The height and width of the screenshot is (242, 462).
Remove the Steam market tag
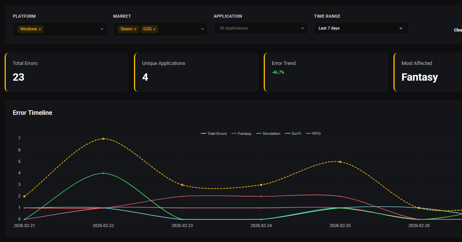coord(135,29)
